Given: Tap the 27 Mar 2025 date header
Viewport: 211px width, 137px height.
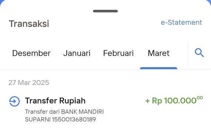Looking at the screenshot, I should tap(29, 83).
